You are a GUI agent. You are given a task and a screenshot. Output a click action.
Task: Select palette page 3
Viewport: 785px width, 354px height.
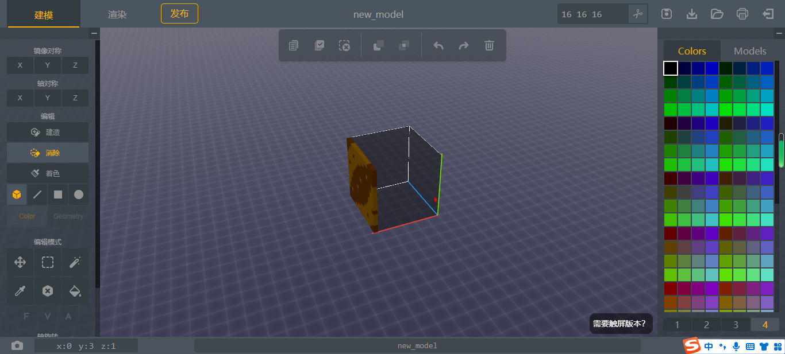click(736, 325)
